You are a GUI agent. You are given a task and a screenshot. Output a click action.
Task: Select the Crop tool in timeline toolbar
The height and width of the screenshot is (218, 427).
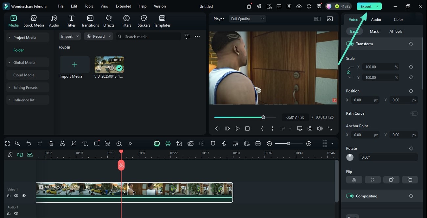[74, 144]
